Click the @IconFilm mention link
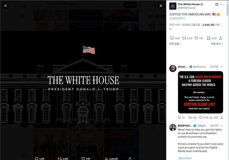Viewport: 229px width, 160px height. (185, 158)
